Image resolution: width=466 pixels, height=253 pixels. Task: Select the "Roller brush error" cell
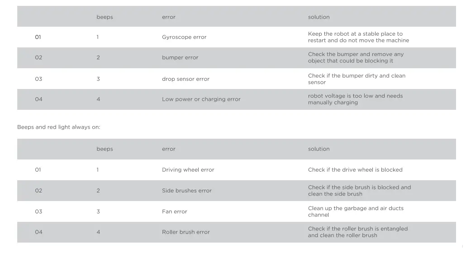pyautogui.click(x=186, y=232)
